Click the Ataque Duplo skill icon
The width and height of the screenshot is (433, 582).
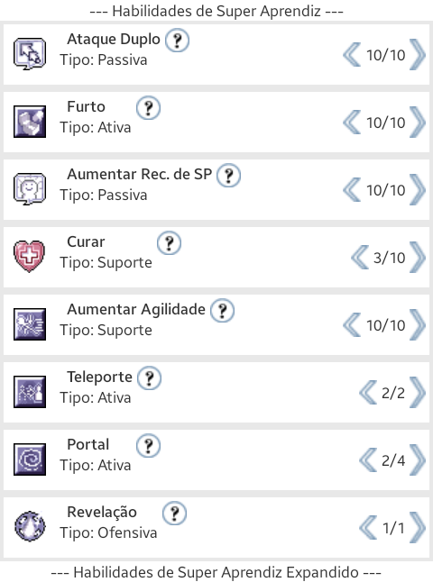pyautogui.click(x=30, y=54)
